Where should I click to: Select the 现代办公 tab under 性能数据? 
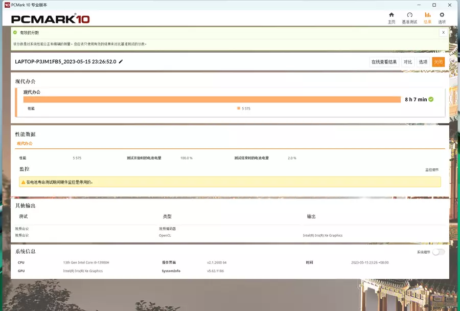click(25, 144)
